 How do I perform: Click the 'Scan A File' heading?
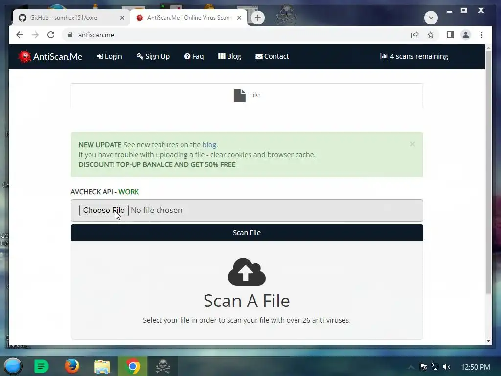click(x=247, y=301)
